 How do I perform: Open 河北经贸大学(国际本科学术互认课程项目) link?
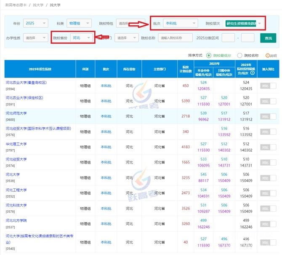pyautogui.click(x=38, y=129)
